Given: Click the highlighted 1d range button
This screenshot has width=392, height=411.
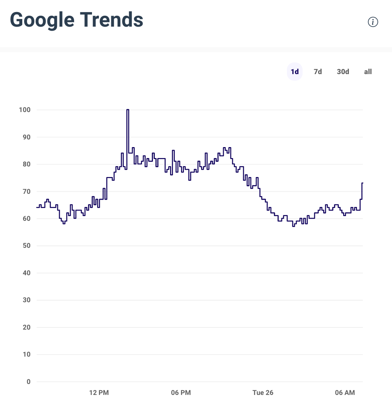Looking at the screenshot, I should coord(295,72).
